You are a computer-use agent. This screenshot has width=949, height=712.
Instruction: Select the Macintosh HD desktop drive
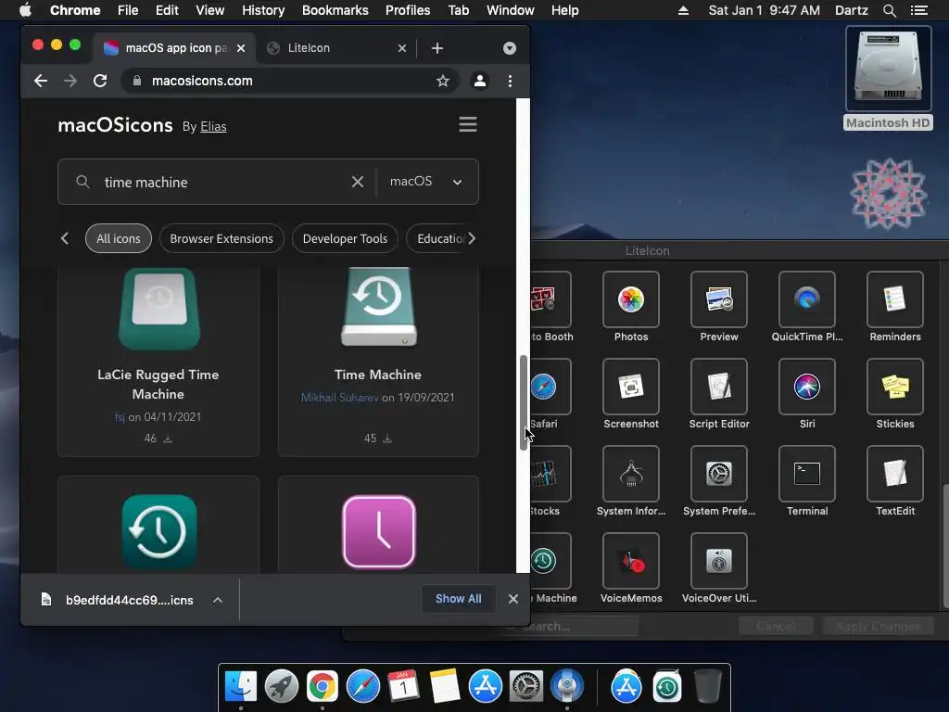pyautogui.click(x=888, y=79)
